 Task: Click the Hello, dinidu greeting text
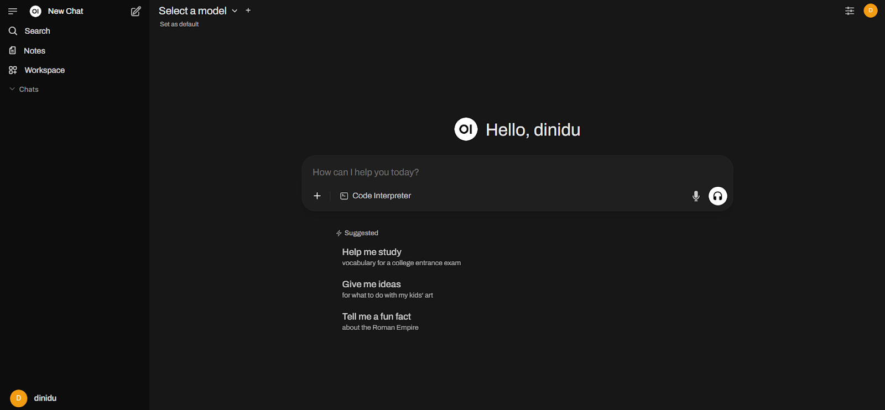tap(533, 130)
